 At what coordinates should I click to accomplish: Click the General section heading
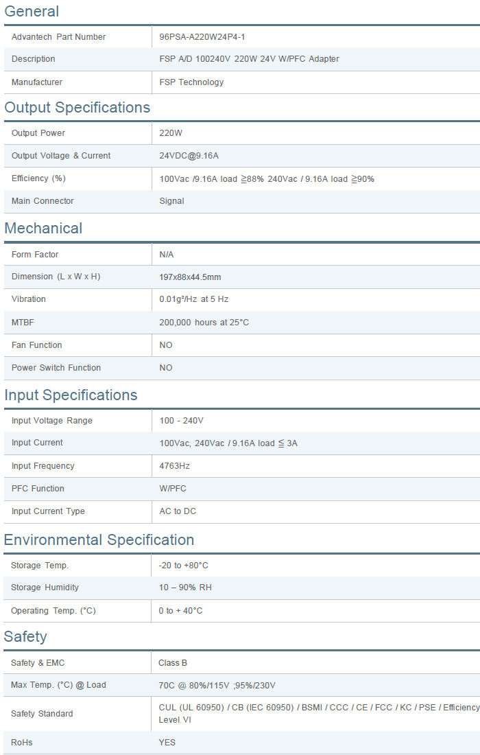pos(32,12)
